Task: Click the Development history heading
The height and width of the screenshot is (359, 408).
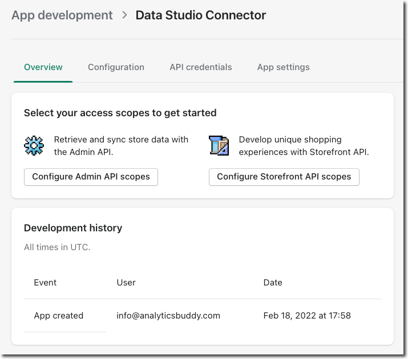Action: pyautogui.click(x=73, y=228)
